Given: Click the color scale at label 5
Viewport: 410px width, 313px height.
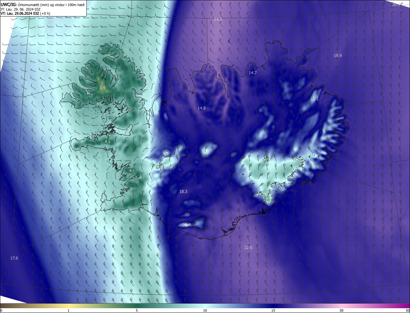Looking at the screenshot, I should click(x=137, y=311).
